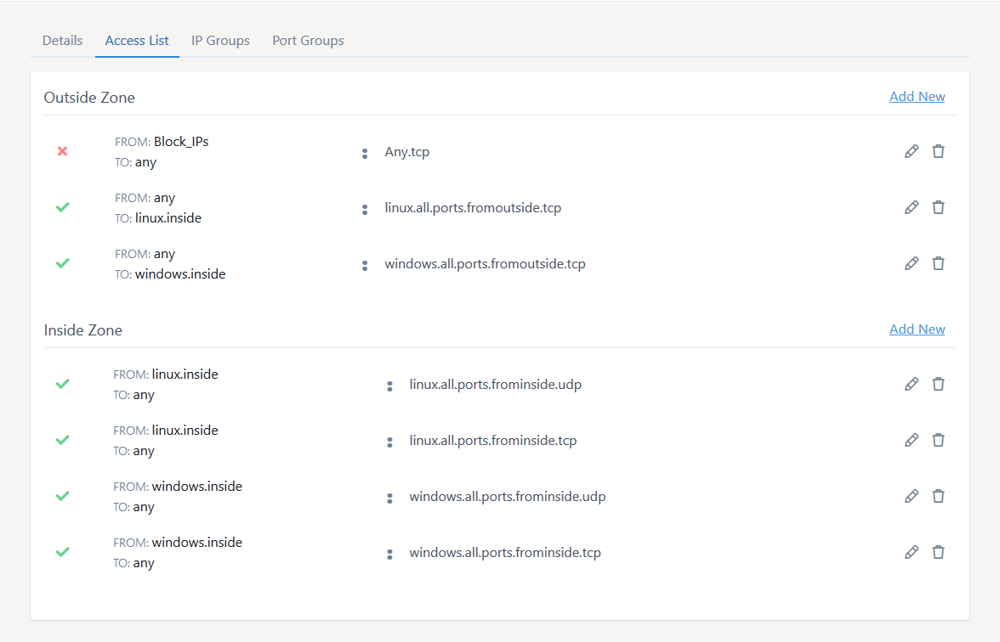Delete the linux.all.ports.frominside.tcp rule

pyautogui.click(x=938, y=440)
